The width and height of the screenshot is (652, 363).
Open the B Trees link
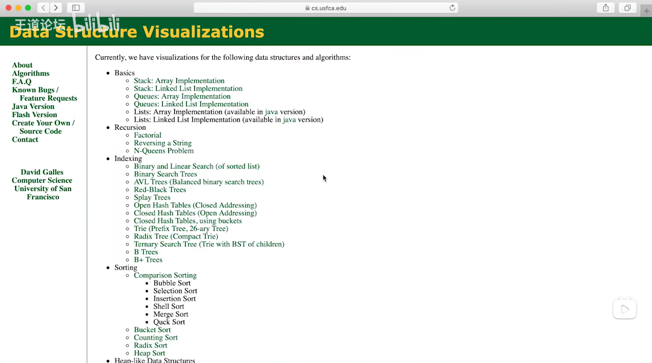pyautogui.click(x=146, y=252)
